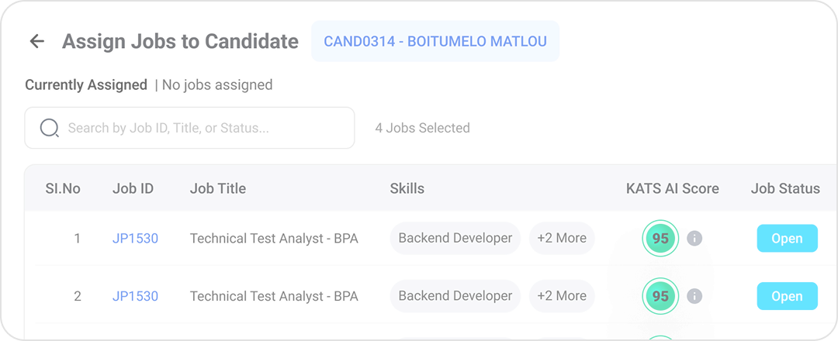Click the 4 Jobs Selected label
Screen dimensions: 838x341
pos(422,128)
